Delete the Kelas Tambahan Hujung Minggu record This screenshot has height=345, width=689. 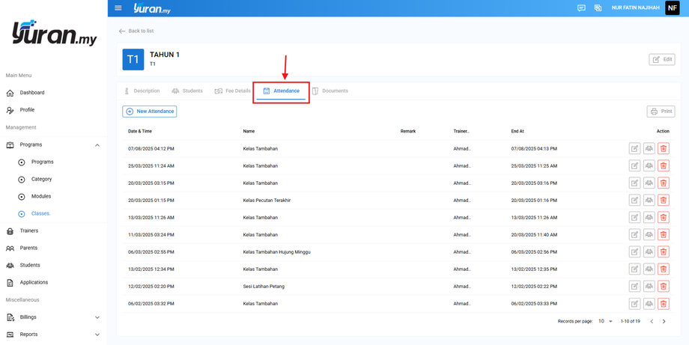663,252
